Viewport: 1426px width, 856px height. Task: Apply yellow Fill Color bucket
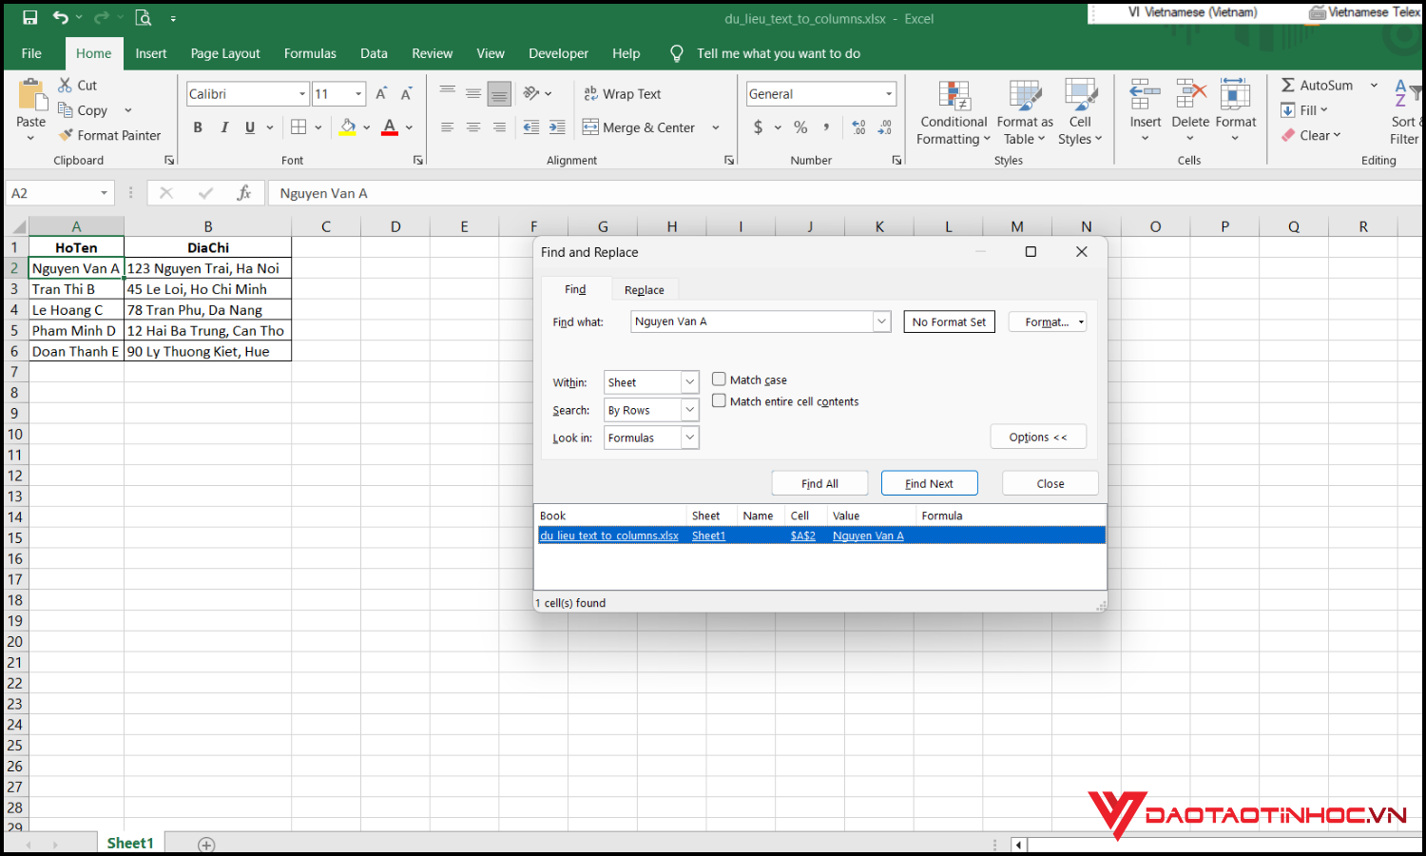[348, 127]
